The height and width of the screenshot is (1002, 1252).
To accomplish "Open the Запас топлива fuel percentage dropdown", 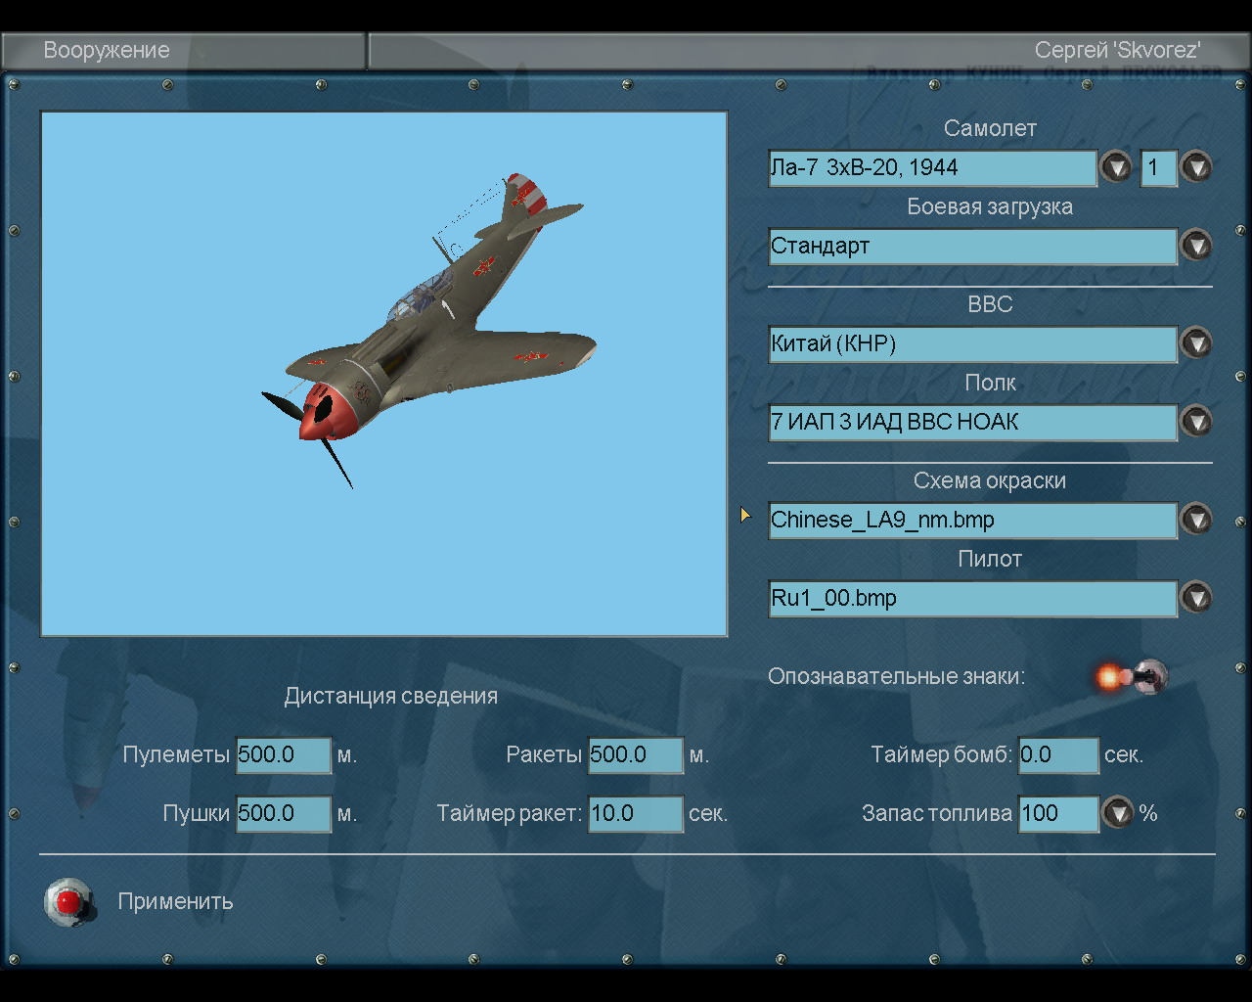I will 1117,813.
